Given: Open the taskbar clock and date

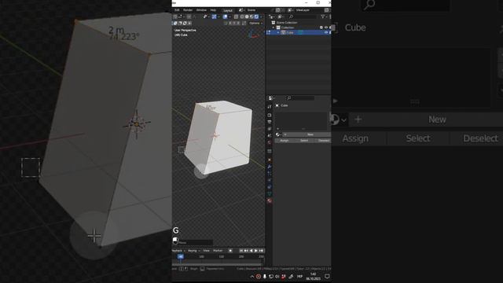Looking at the screenshot, I should coord(314,276).
